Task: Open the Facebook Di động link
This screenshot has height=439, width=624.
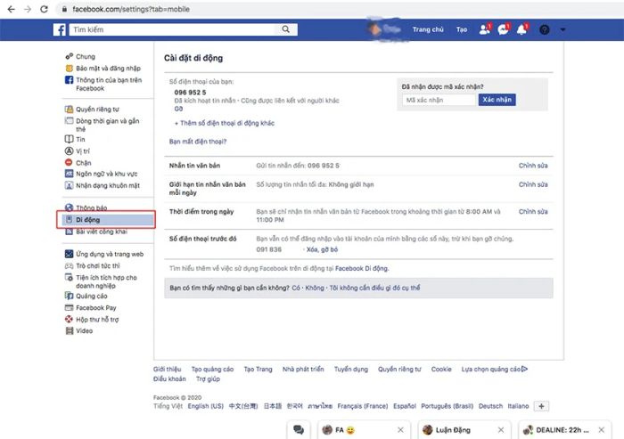Action: 361,268
